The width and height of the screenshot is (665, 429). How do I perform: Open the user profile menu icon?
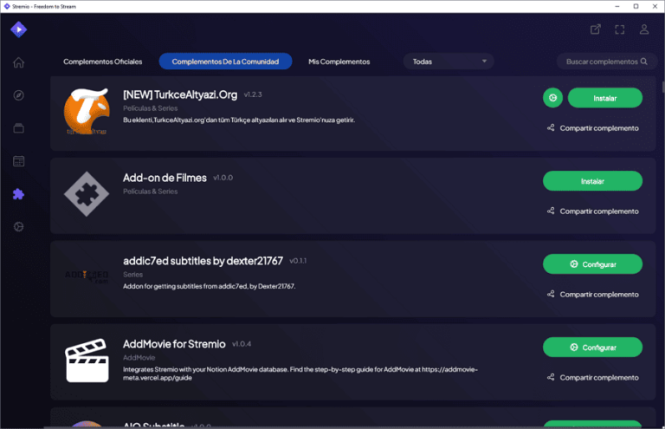click(x=644, y=29)
